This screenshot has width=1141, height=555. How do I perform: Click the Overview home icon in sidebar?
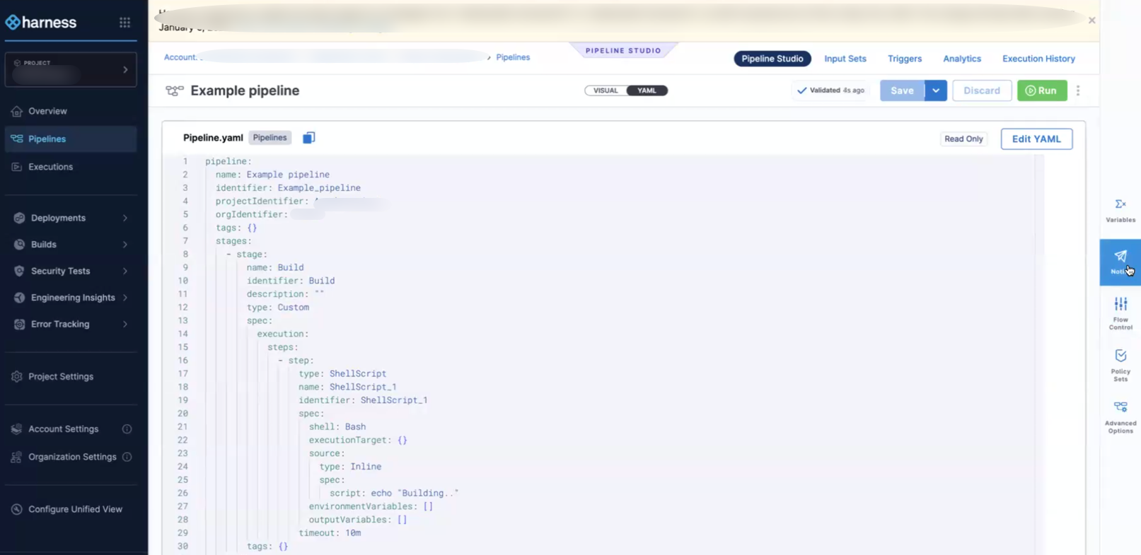17,111
